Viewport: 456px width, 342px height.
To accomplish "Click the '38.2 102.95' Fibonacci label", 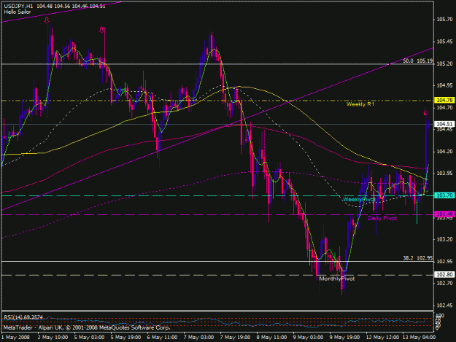I will tap(418, 258).
